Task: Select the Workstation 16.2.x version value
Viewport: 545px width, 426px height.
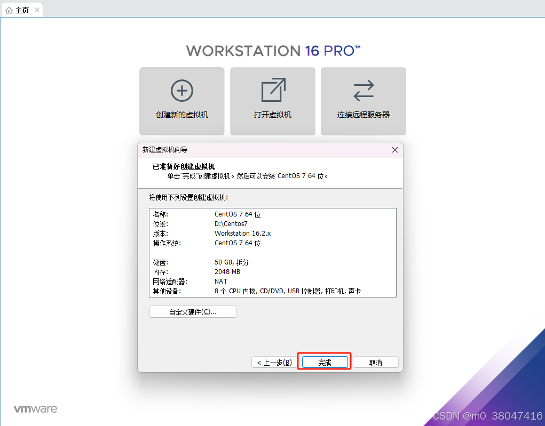Action: (243, 234)
